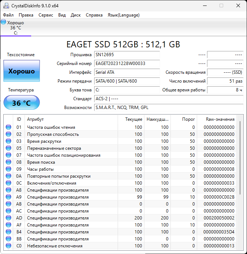Open the Сервис menu

tap(46, 15)
